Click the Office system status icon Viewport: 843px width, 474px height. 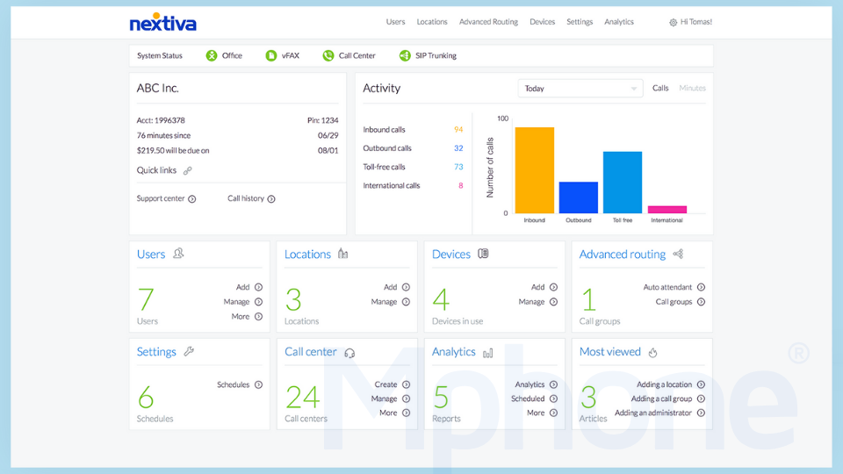(212, 55)
